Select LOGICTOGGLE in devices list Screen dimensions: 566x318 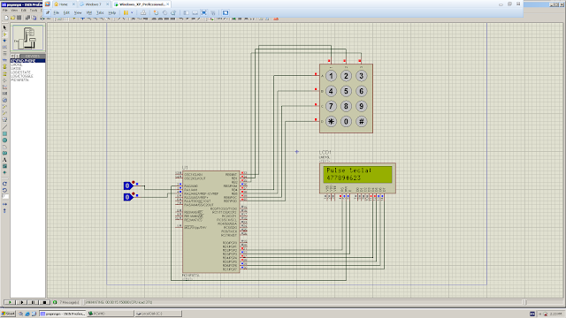[x=21, y=76]
